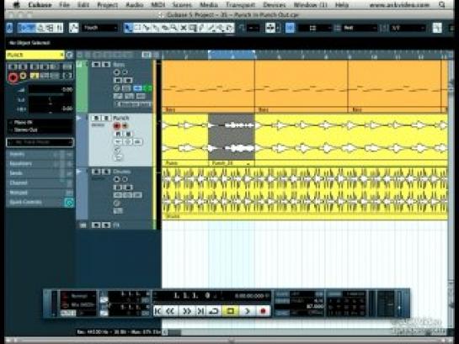
Task: Toggle record enable on Drums track
Action: pos(116,179)
